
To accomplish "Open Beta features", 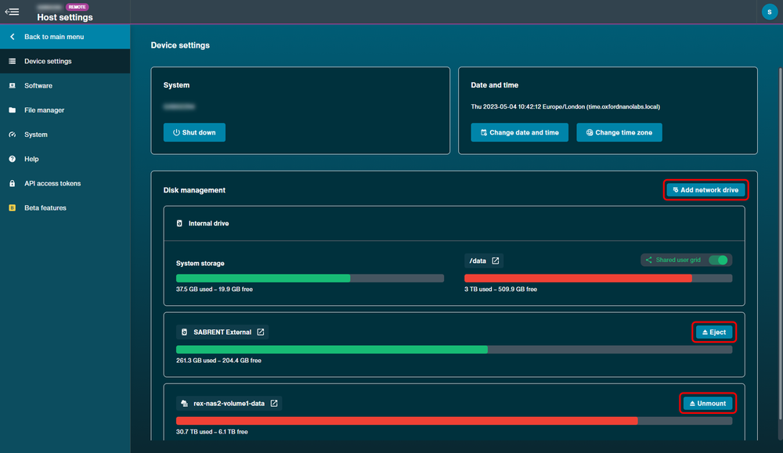I will coord(65,208).
